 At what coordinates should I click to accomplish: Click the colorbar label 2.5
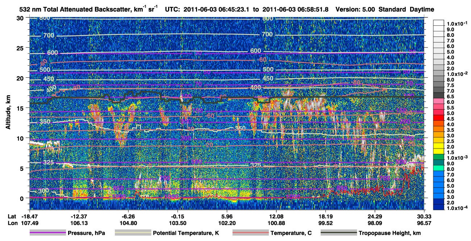coord(450,141)
